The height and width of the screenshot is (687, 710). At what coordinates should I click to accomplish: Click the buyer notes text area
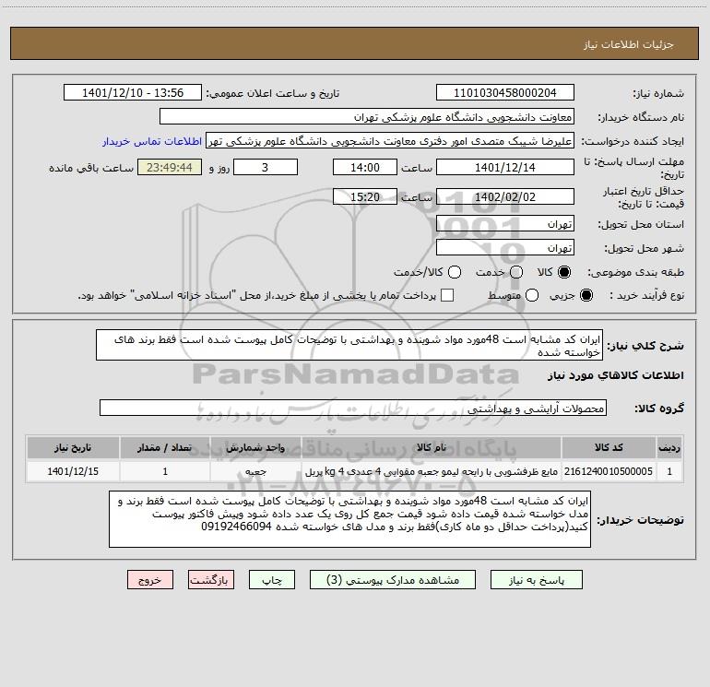[x=349, y=519]
